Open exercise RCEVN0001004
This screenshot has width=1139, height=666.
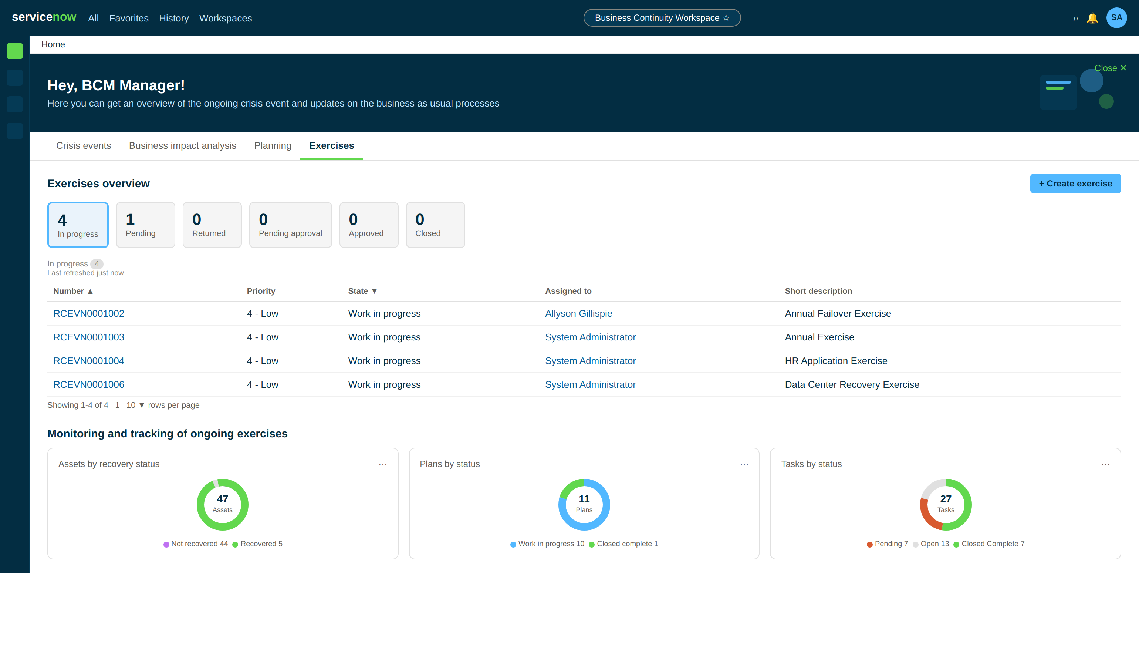pyautogui.click(x=89, y=361)
